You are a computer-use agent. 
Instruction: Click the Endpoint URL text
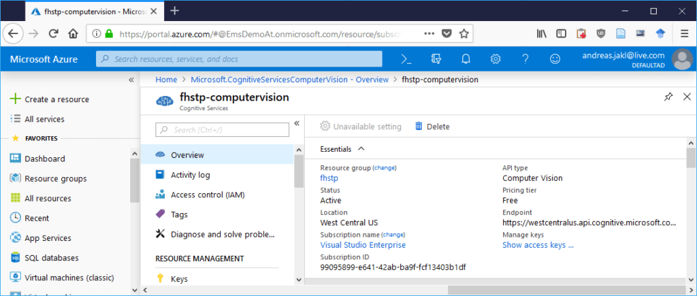tap(589, 223)
